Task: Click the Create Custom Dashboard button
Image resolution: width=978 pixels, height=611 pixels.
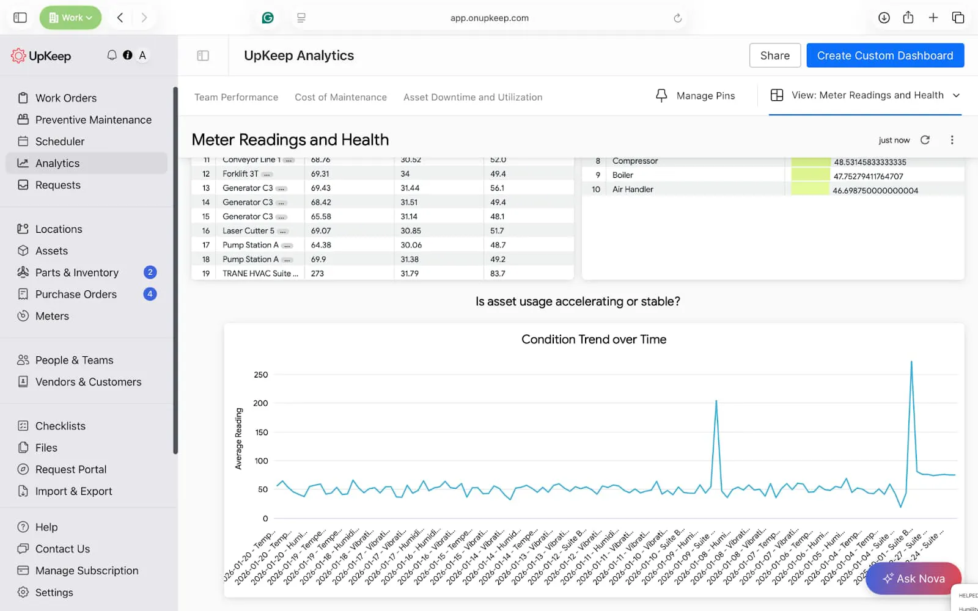Action: tap(884, 56)
